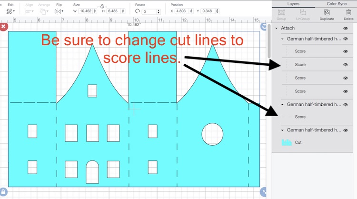Click the rotate handle at selection top-right corner
The width and height of the screenshot is (357, 199).
click(x=264, y=27)
